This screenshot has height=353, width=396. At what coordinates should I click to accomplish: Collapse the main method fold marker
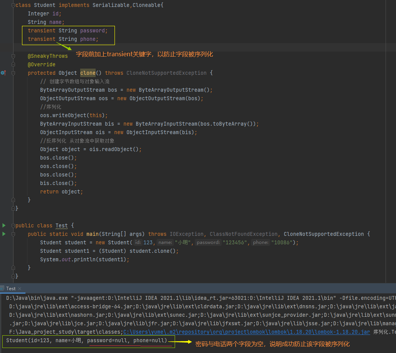click(x=13, y=234)
